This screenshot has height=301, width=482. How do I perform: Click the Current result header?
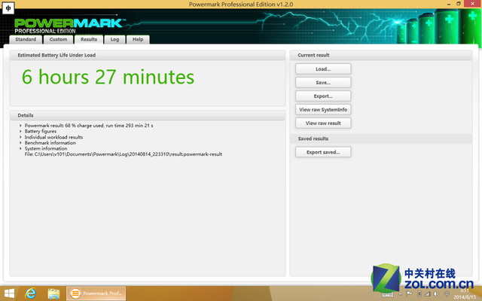tap(381, 55)
